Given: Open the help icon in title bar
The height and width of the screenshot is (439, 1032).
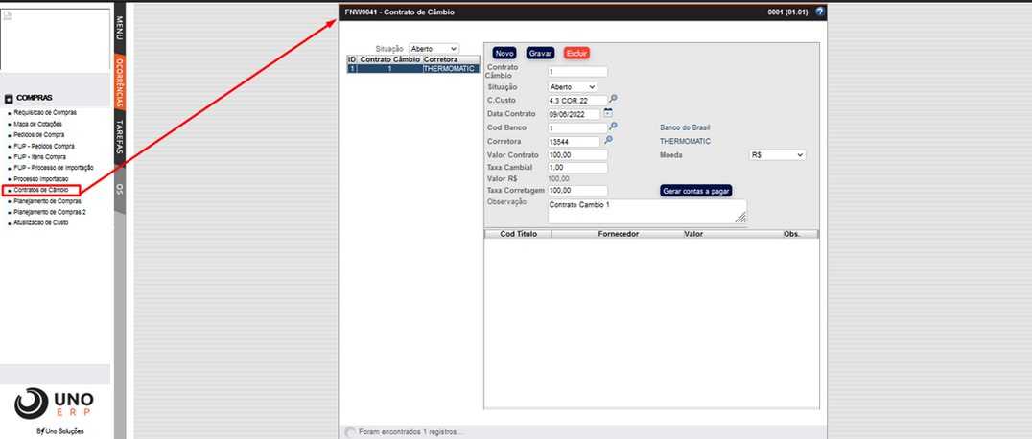Looking at the screenshot, I should (820, 12).
